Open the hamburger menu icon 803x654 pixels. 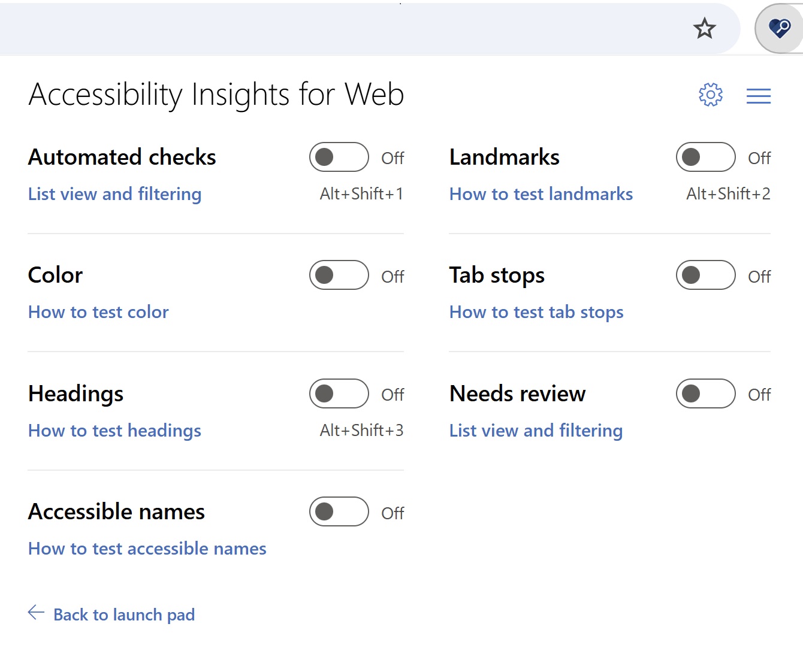point(759,96)
